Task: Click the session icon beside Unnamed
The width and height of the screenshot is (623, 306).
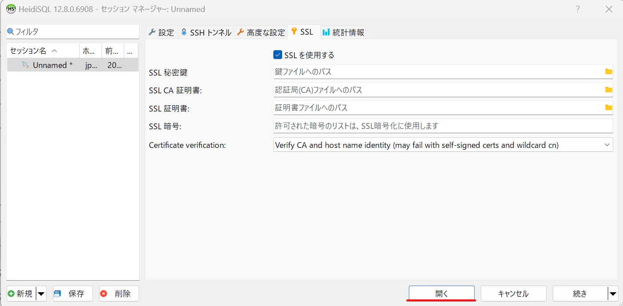Action: (x=25, y=65)
